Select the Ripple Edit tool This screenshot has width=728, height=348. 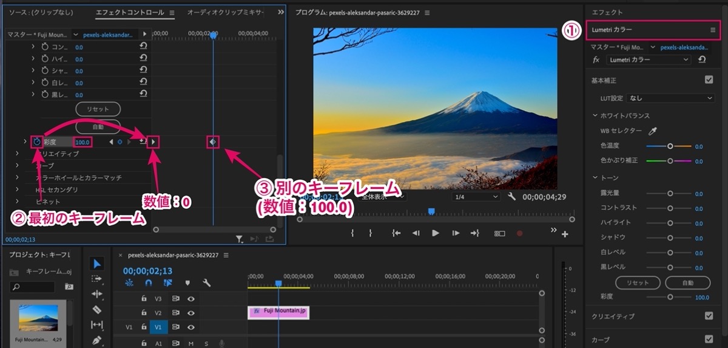tap(97, 294)
